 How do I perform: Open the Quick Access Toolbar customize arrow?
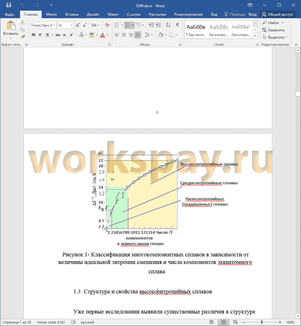(51, 5)
